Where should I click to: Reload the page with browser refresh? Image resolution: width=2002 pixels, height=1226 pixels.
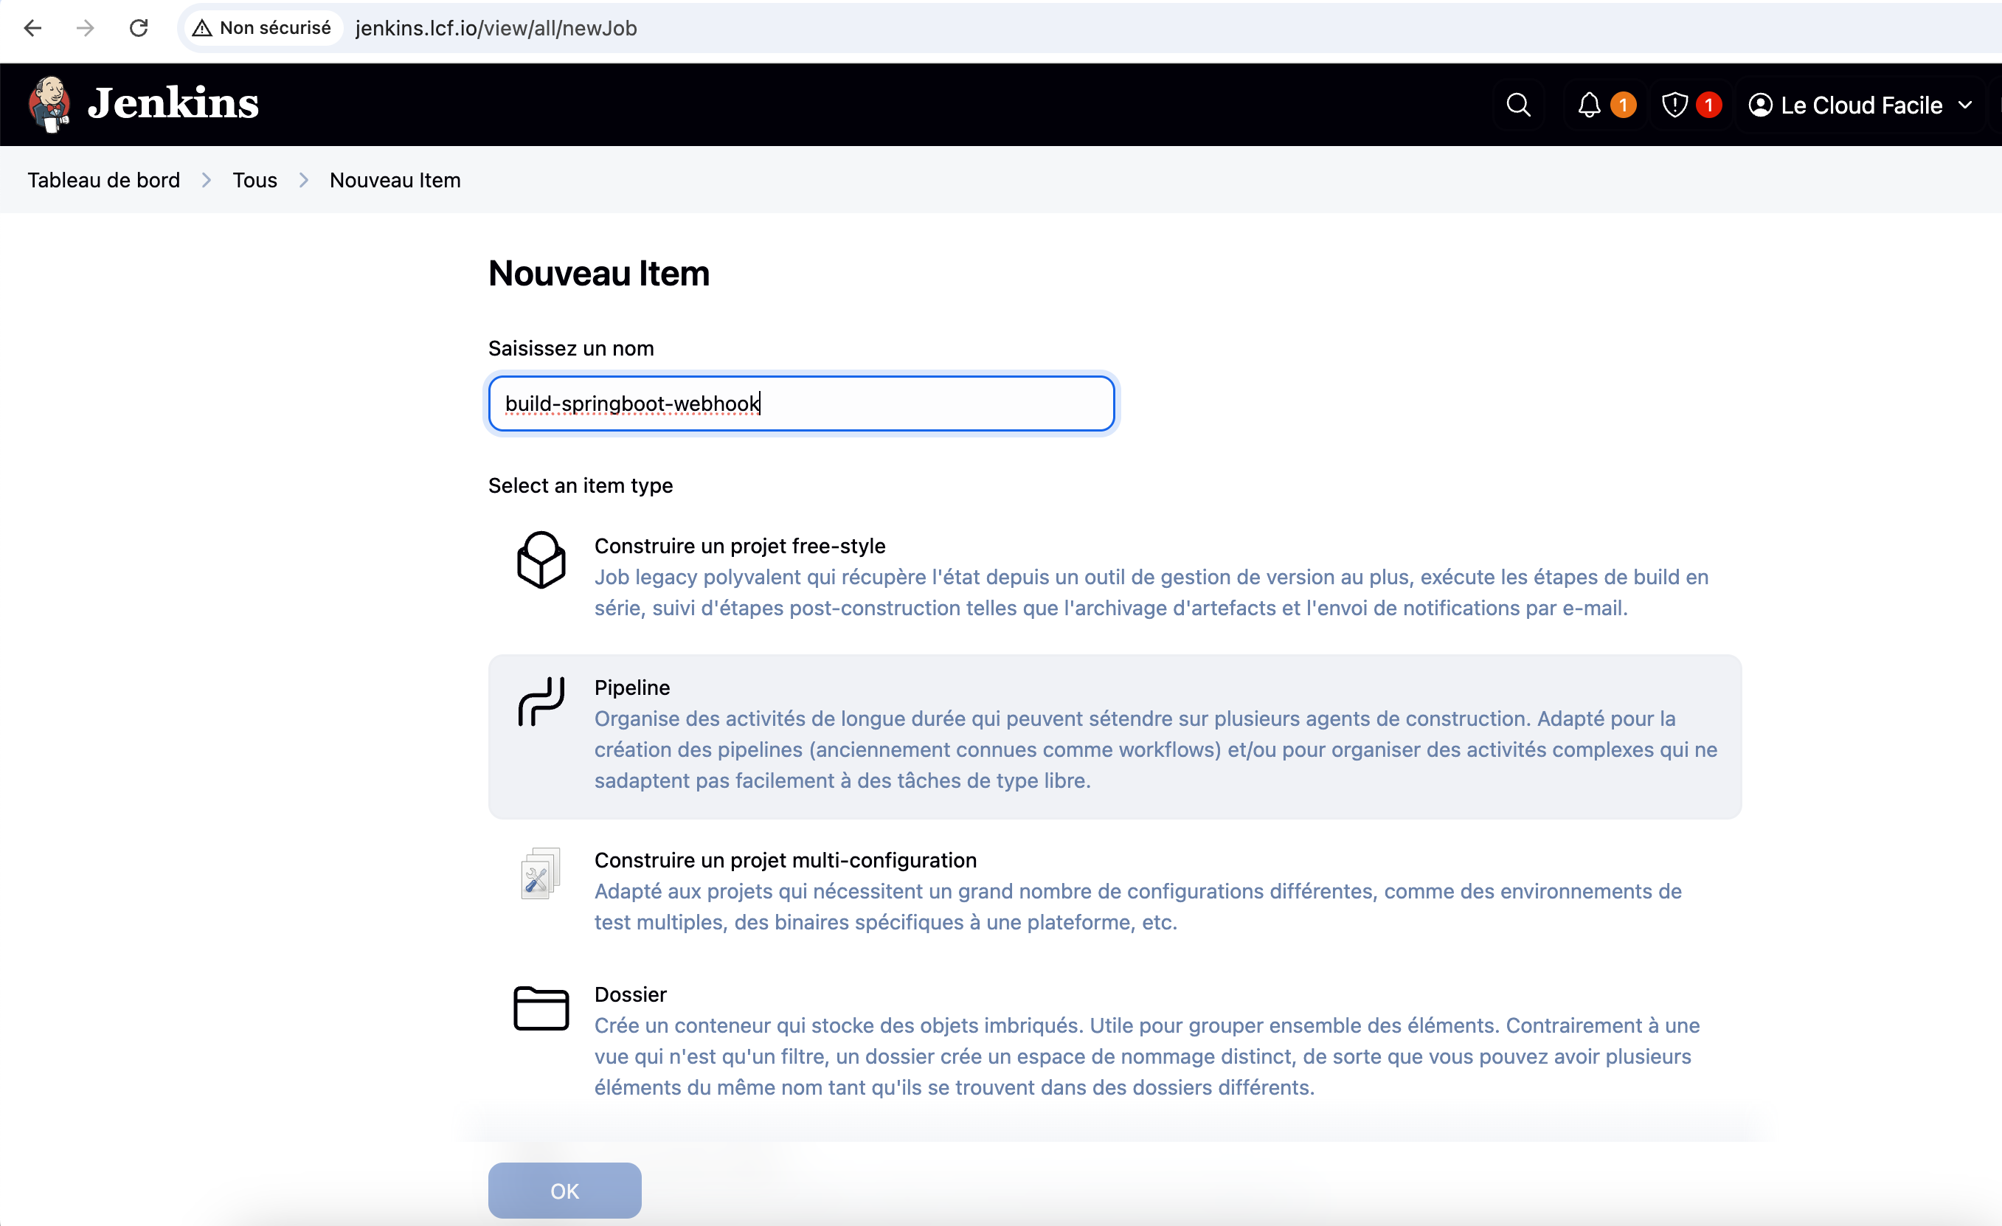139,29
